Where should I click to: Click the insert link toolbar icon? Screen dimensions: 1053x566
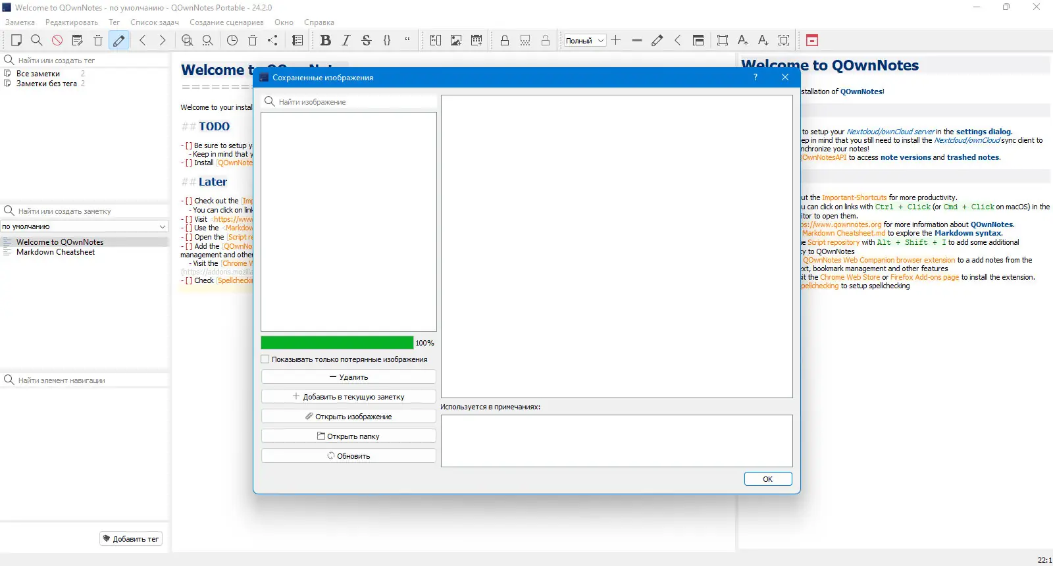tap(436, 40)
